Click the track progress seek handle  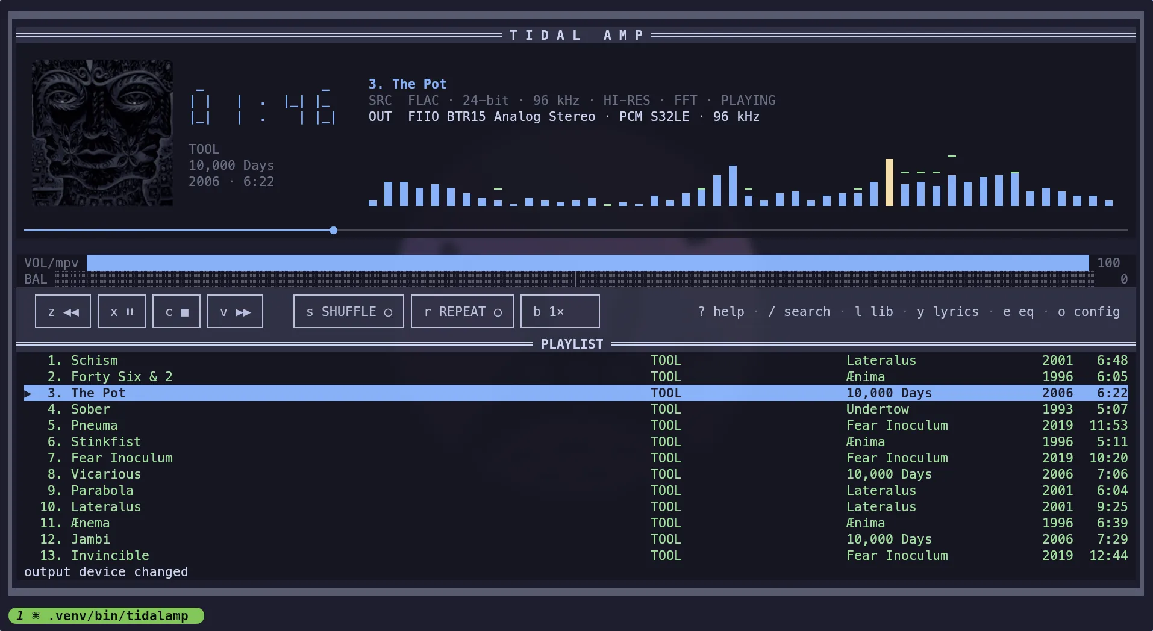(334, 230)
